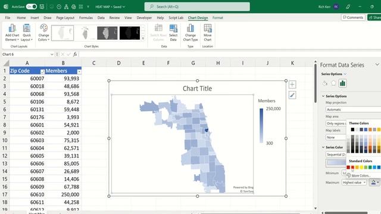Click the Chart Title text
The image size is (381, 214).
[x=197, y=89]
